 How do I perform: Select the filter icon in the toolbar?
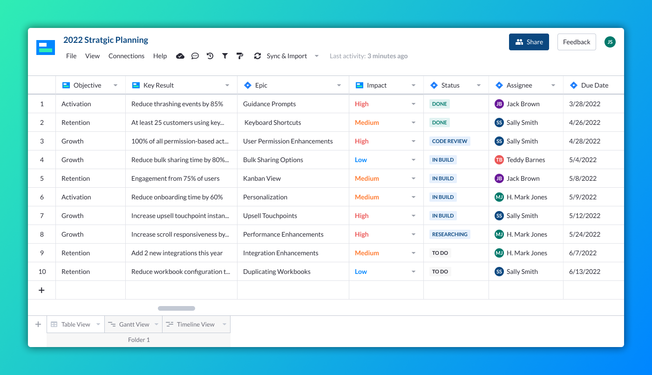coord(224,56)
